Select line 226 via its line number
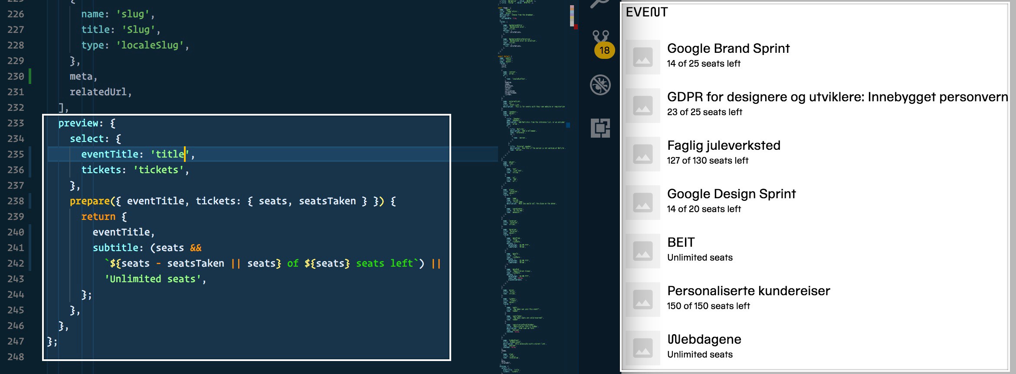Screen dimensions: 1016x374 [x=16, y=14]
